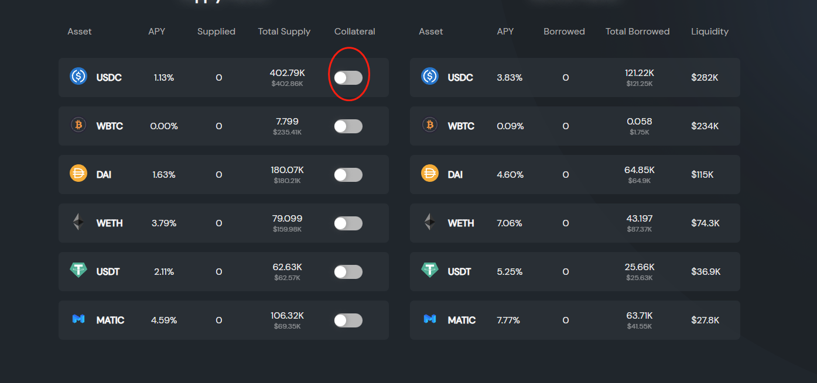817x383 pixels.
Task: Toggle the WBTC collateral switch
Action: (348, 126)
